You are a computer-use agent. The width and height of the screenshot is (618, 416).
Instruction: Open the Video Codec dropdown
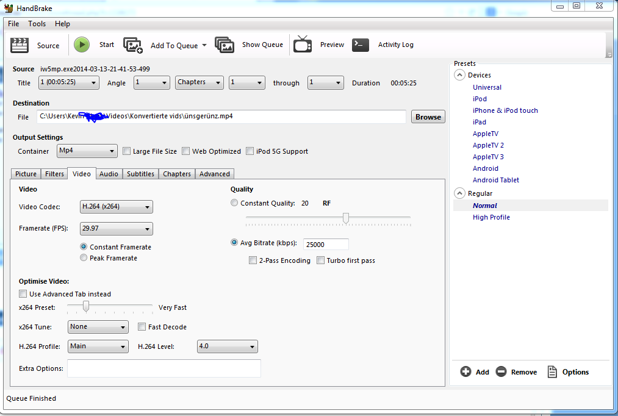pyautogui.click(x=117, y=206)
